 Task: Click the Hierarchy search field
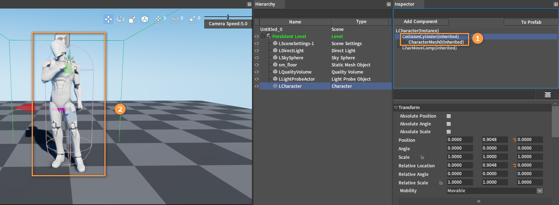(323, 14)
